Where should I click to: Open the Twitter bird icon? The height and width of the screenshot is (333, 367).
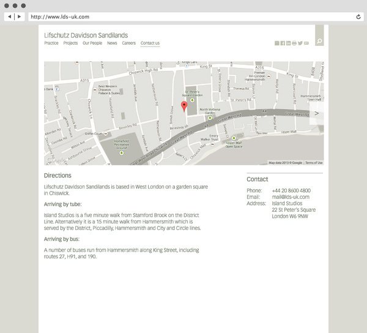click(300, 43)
